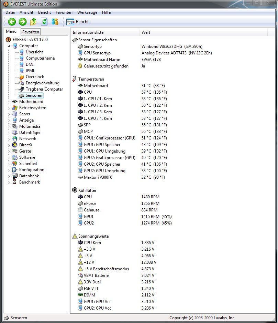The image size is (278, 323).
Task: Click the Sensoren chip icon in tree
Action: 21,95
